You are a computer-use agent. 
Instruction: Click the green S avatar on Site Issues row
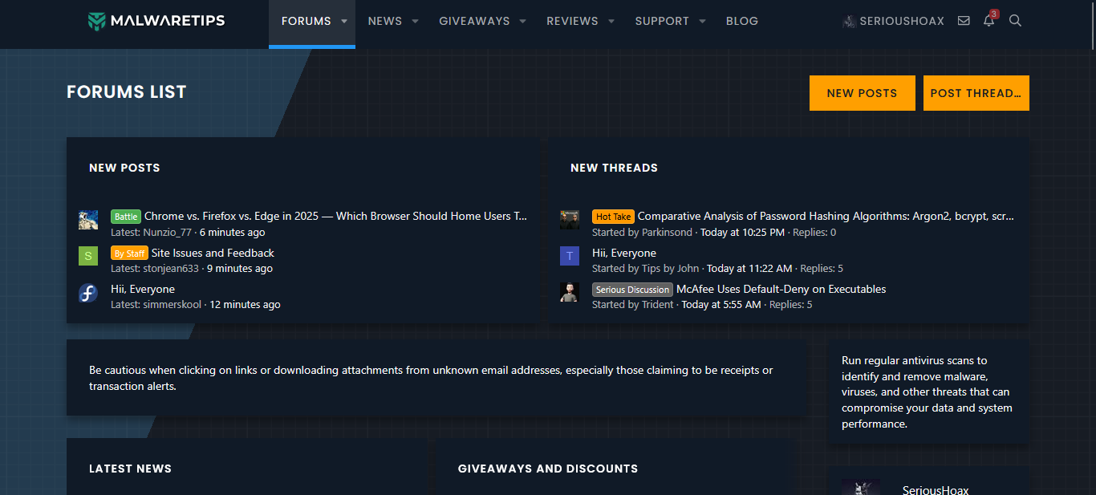(88, 256)
